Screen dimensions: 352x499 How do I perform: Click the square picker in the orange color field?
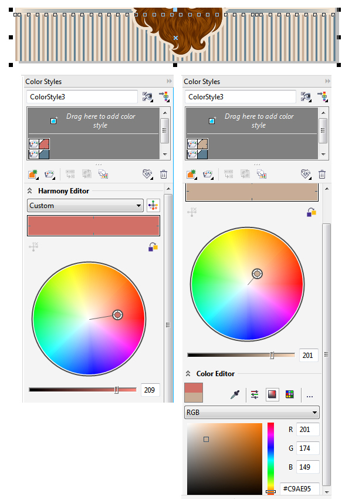(206, 440)
